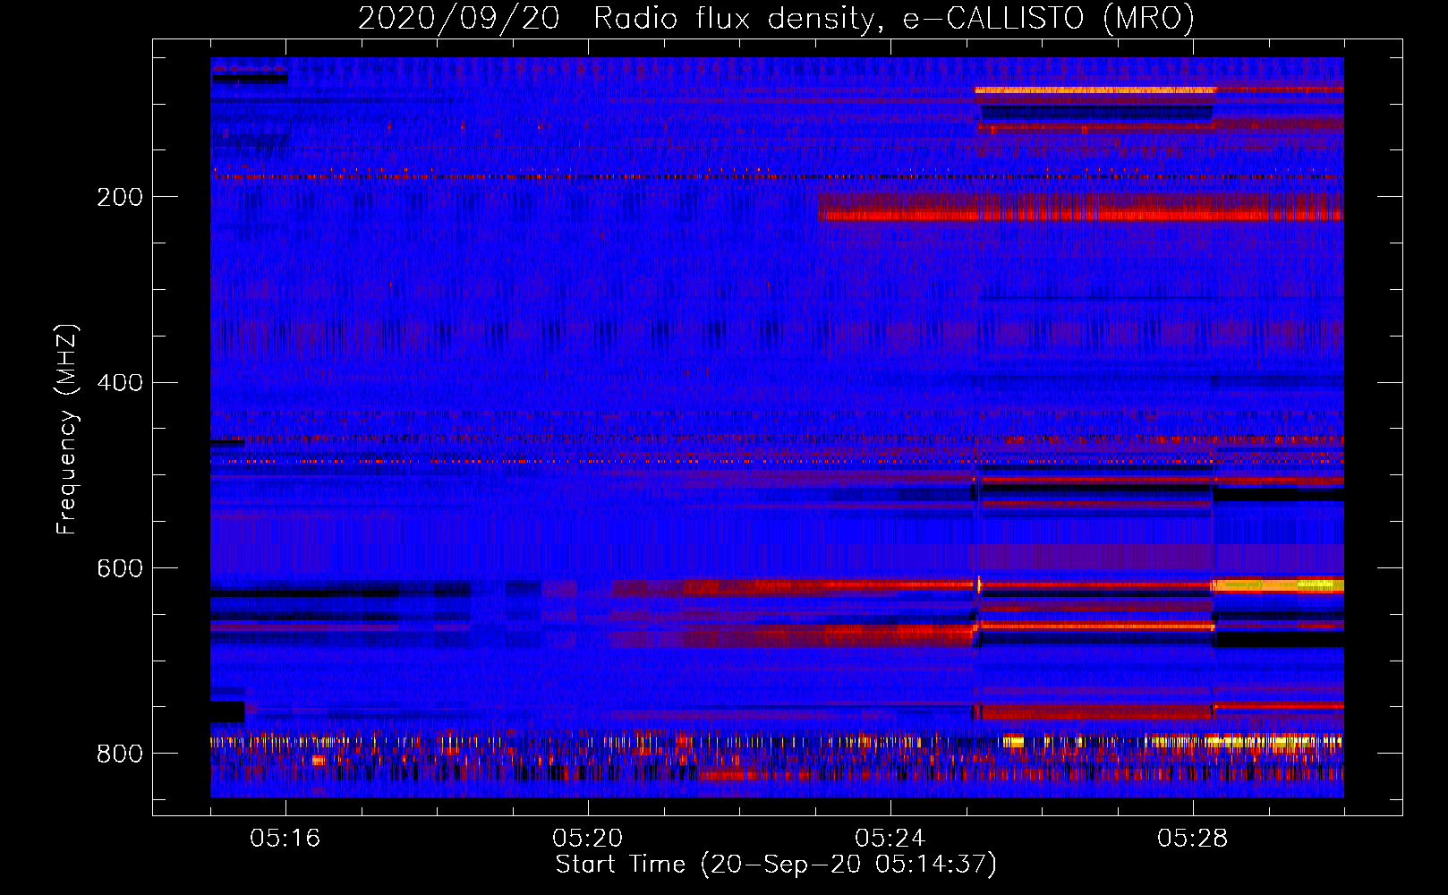This screenshot has height=895, width=1448.
Task: Click the plot title '2020/09/20 Radio flux density'
Action: point(776,18)
